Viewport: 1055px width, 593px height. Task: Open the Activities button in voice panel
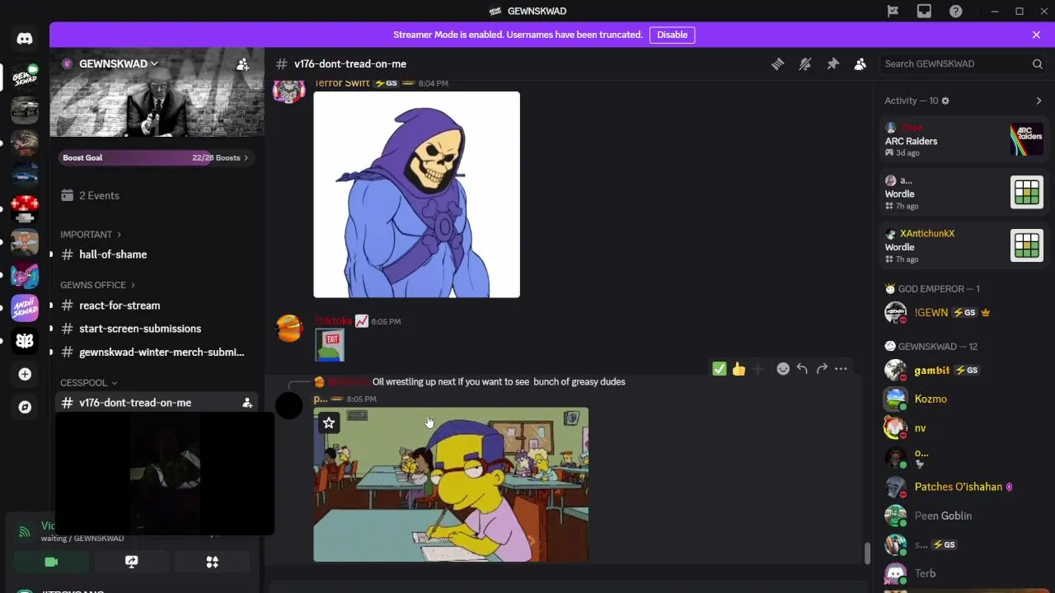212,562
